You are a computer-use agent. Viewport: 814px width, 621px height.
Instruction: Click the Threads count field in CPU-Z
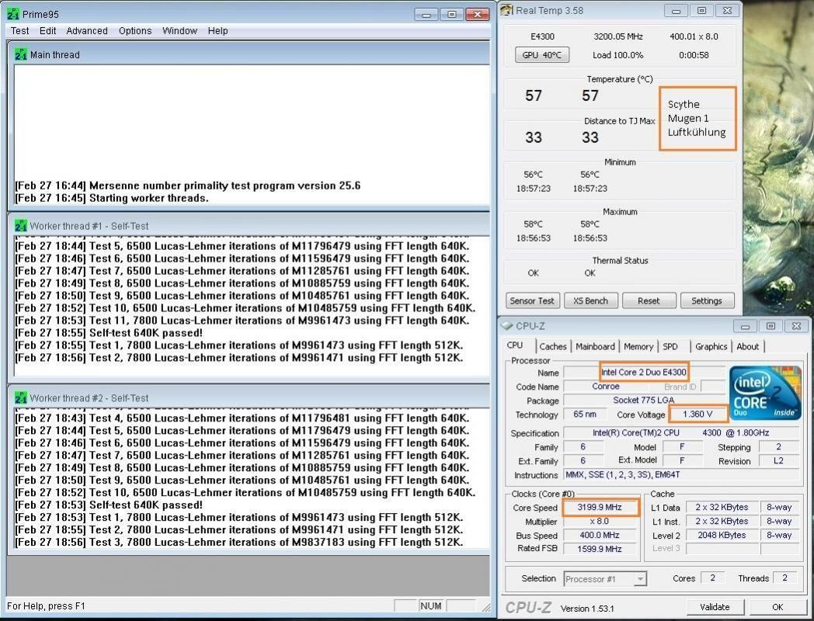coord(784,578)
